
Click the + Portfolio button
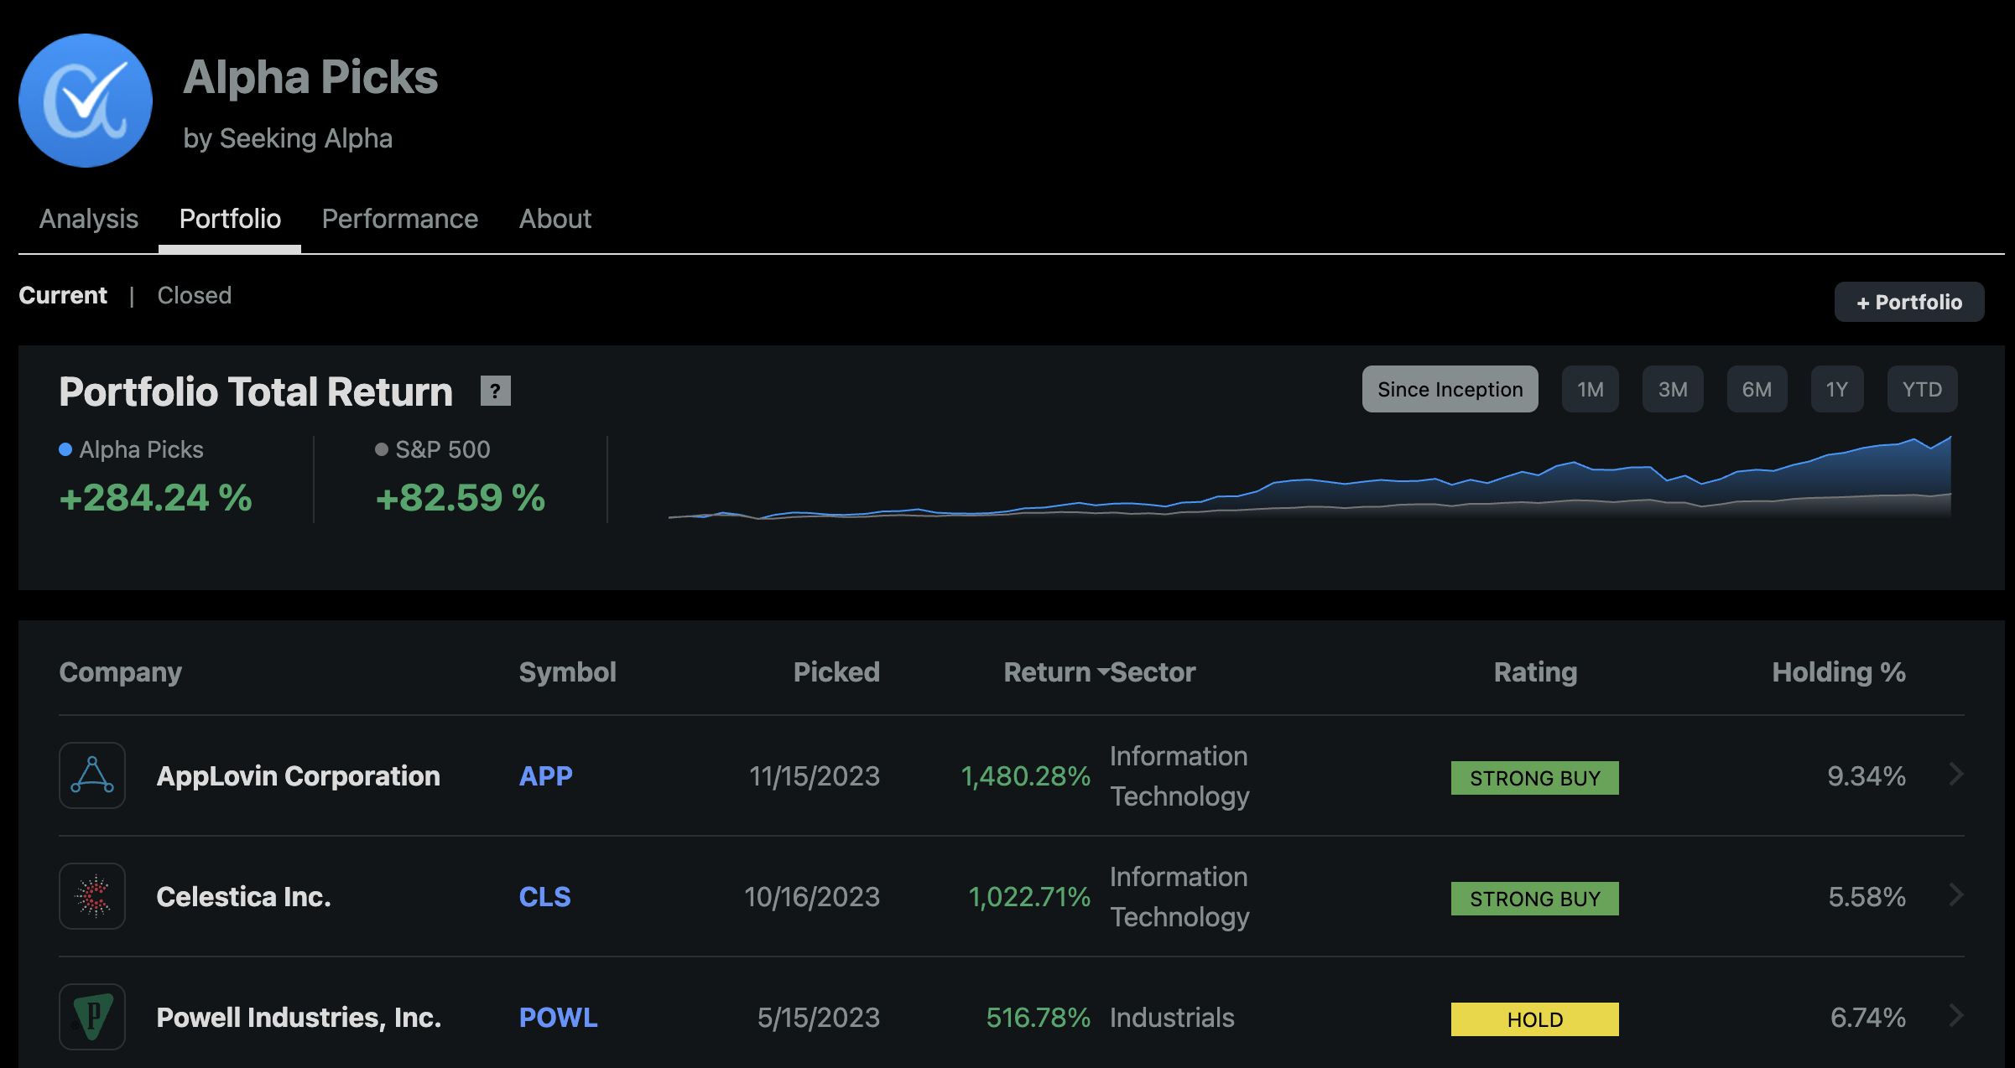click(x=1908, y=302)
